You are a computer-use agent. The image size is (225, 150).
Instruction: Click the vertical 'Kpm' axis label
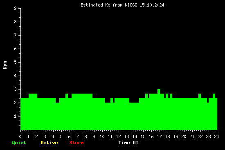5,65
